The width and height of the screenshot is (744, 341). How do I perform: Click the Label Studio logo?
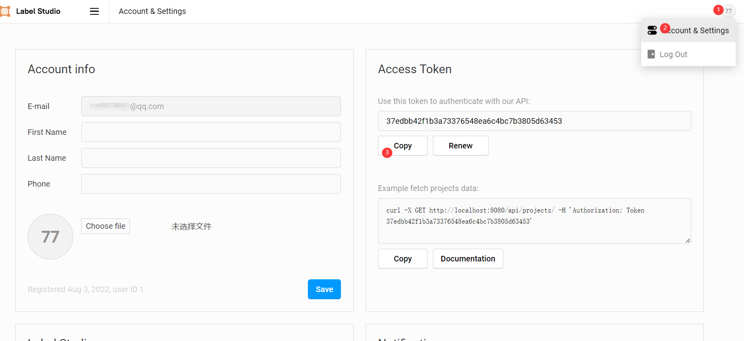31,11
